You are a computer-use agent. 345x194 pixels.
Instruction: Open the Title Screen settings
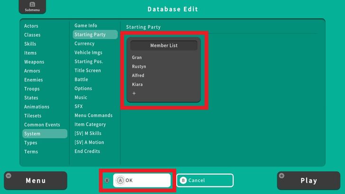(x=88, y=71)
